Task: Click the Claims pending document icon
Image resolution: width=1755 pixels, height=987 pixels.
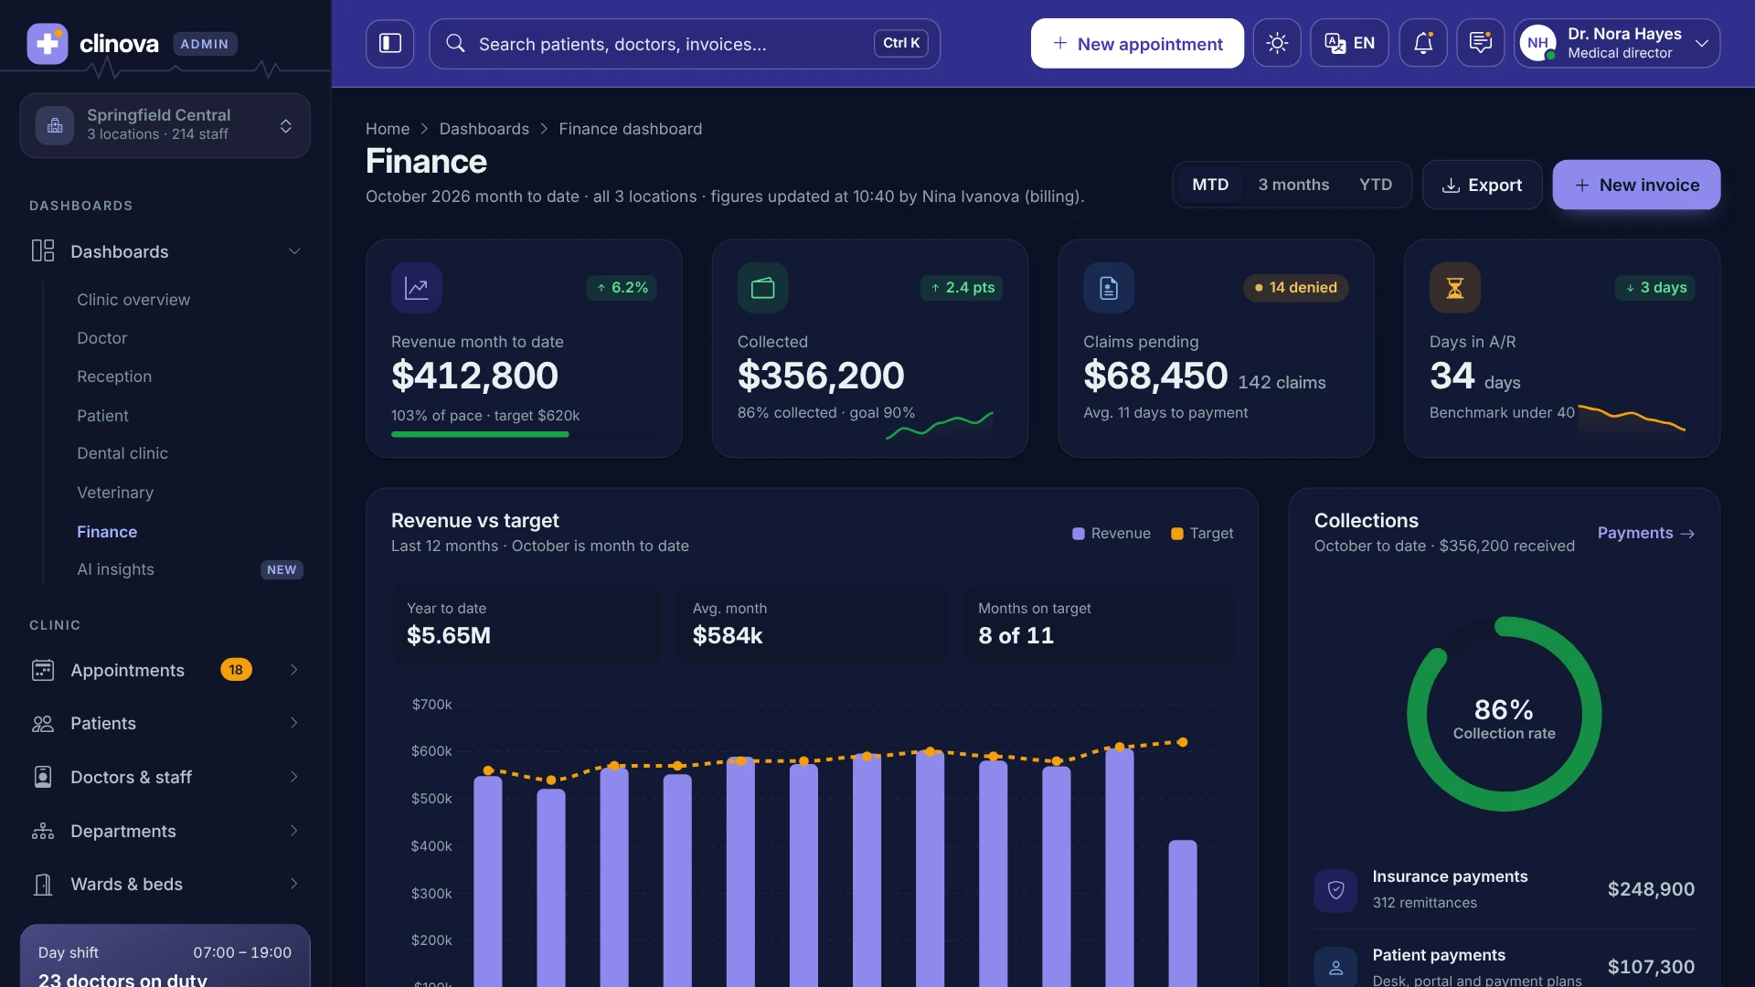Action: point(1109,288)
